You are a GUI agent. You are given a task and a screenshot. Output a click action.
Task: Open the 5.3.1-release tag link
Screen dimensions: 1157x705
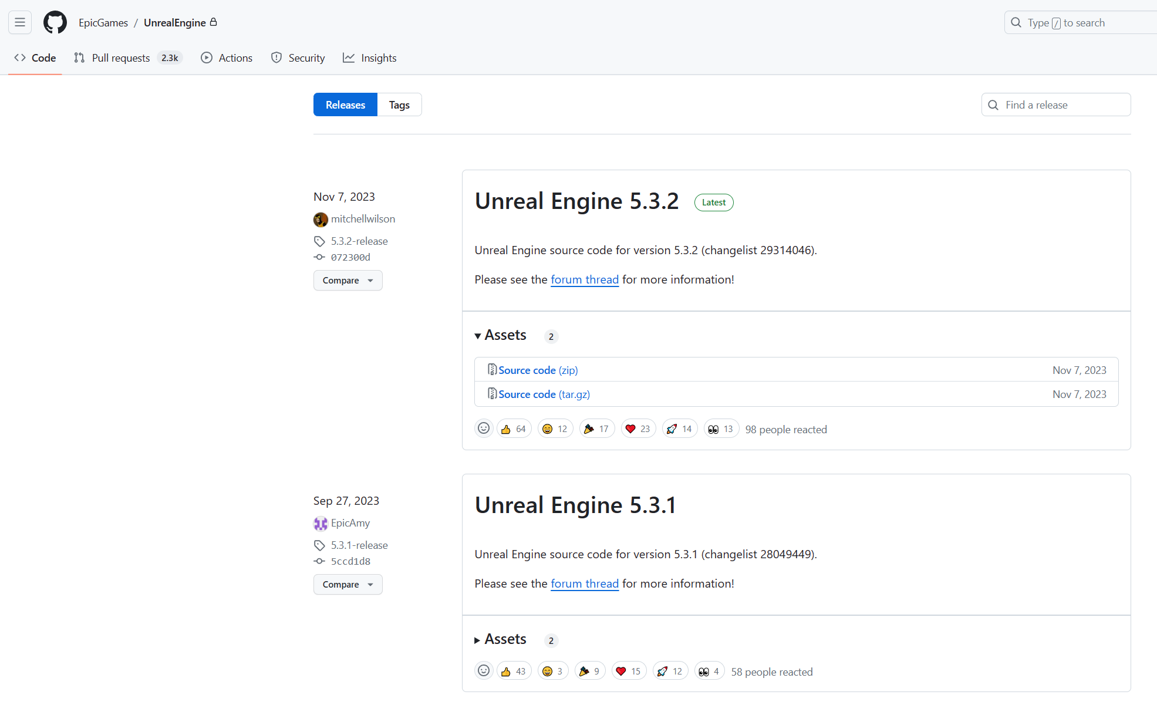point(359,545)
